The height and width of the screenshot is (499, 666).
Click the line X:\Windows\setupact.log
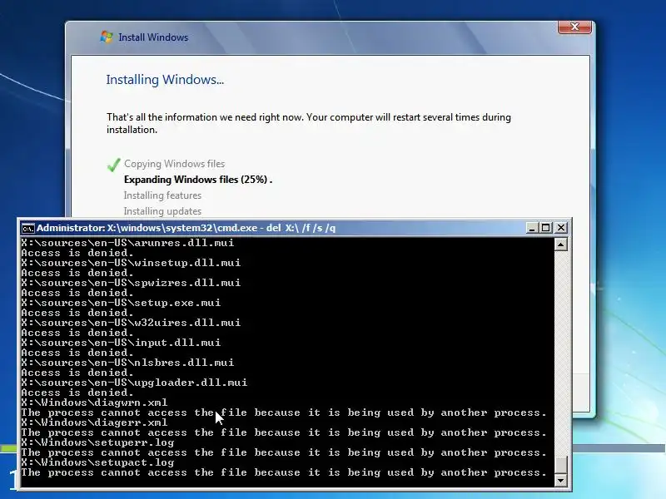(97, 462)
